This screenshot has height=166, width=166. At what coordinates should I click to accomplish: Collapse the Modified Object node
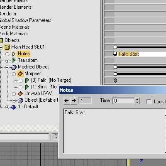click(7, 67)
